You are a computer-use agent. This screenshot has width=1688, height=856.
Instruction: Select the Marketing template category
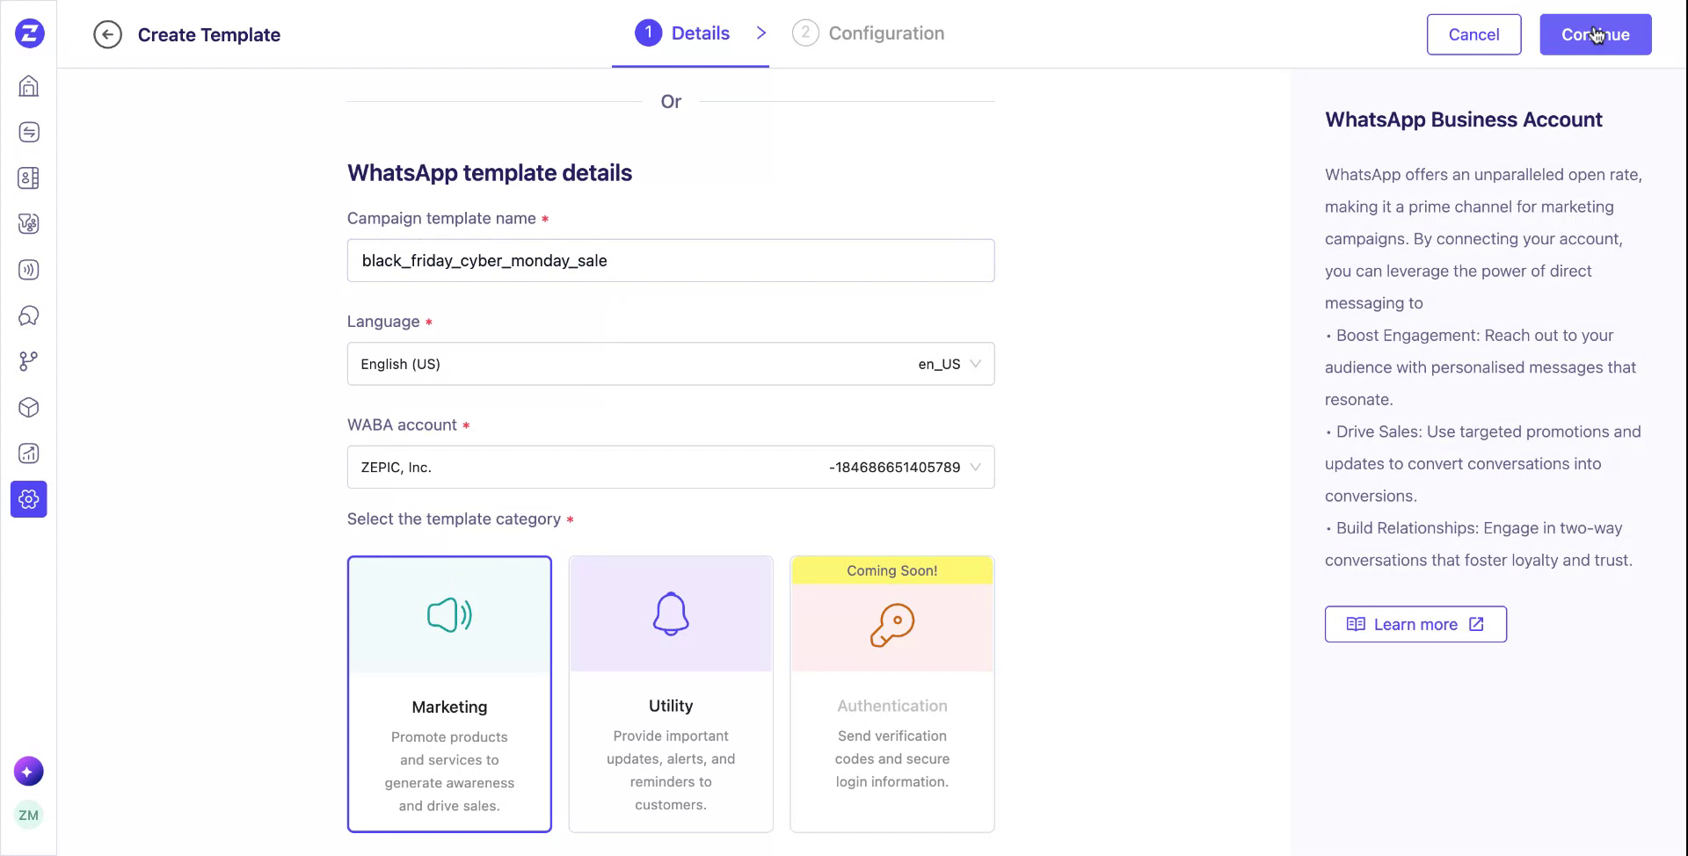(x=449, y=693)
